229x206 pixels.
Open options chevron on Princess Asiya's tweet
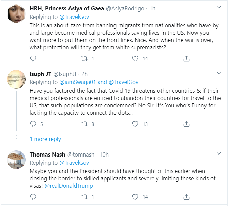(x=219, y=7)
